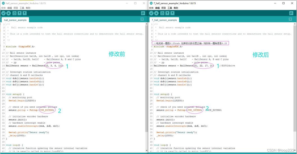Click '//ESP32drive' comment in right editor

pos(227,66)
